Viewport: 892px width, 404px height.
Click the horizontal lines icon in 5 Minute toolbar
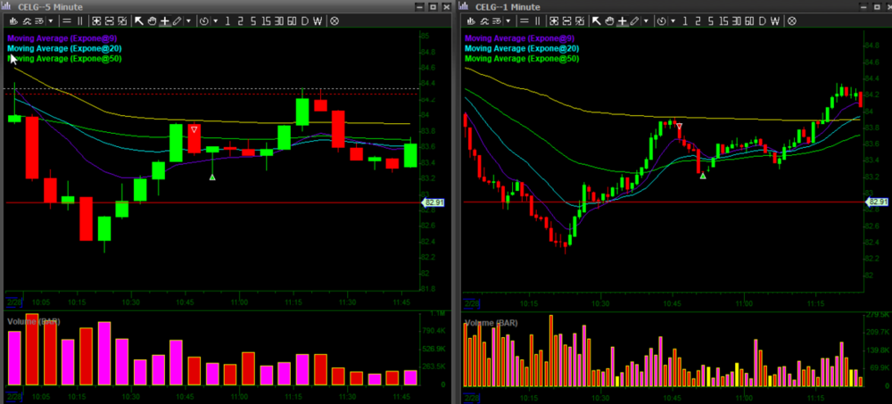click(69, 21)
